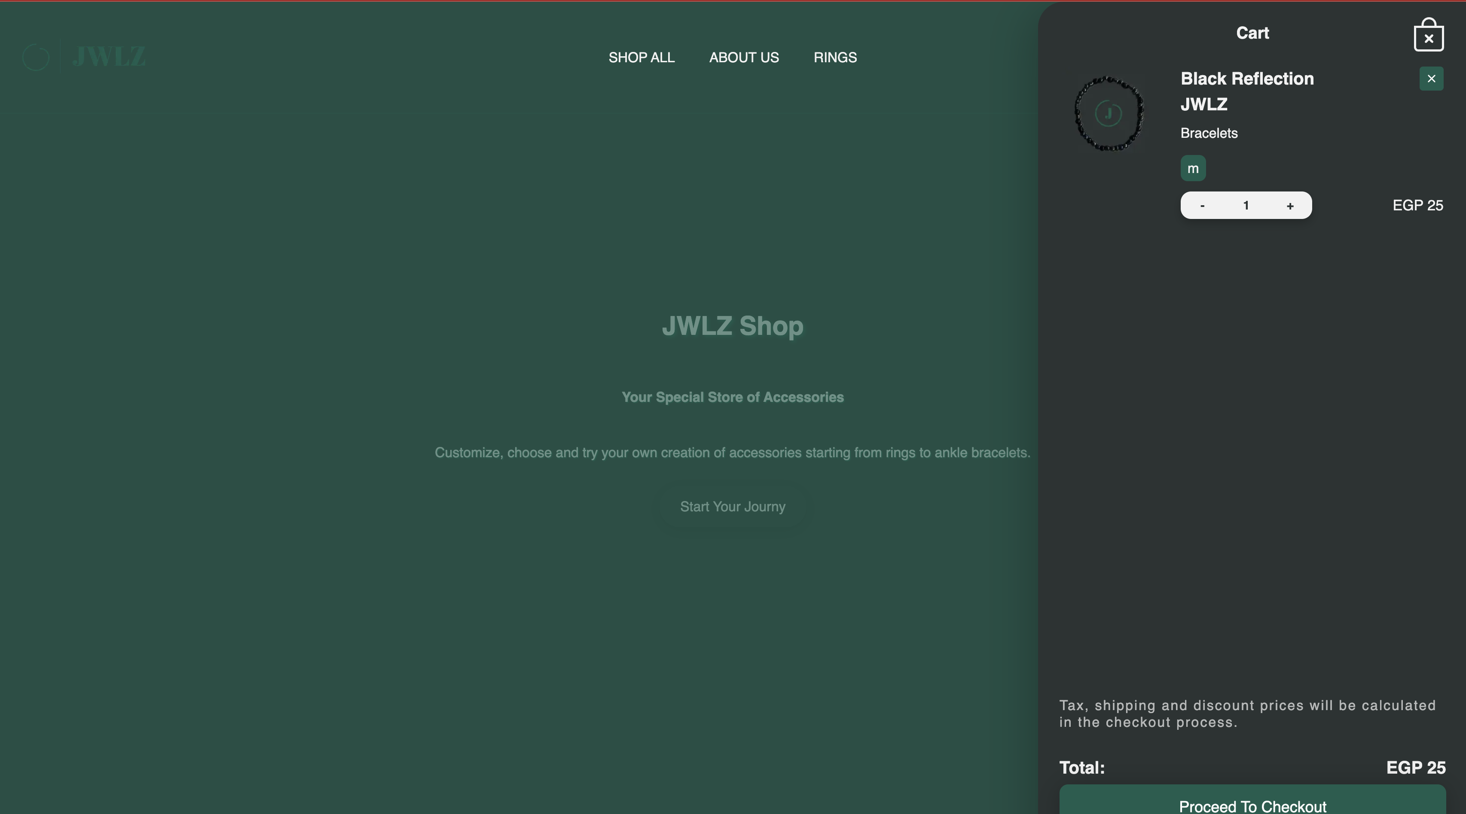
Task: Click the quantity value field showing 1
Action: pos(1246,205)
